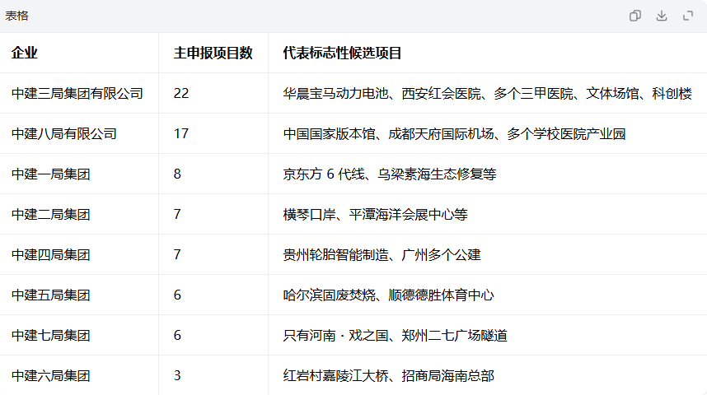Click cell 中建三局集团有限公司

tap(77, 93)
